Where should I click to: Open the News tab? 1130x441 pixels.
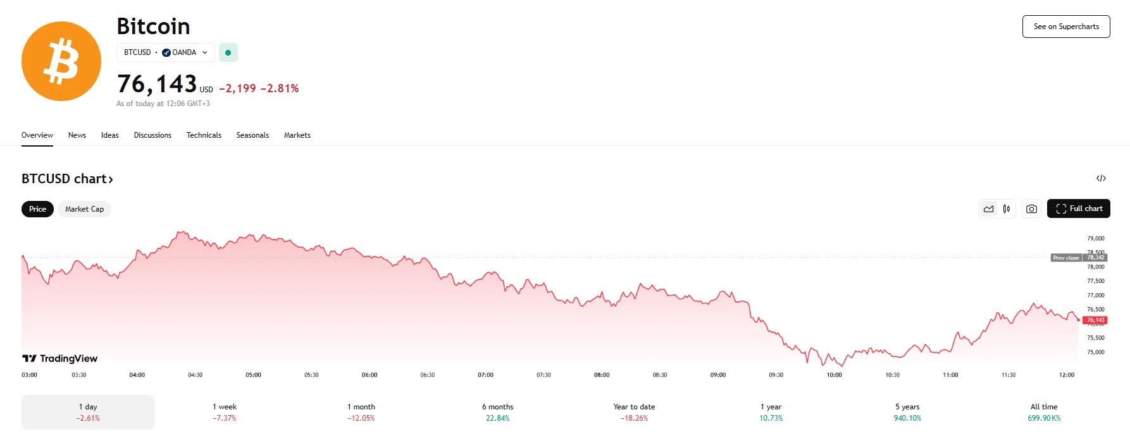click(x=77, y=135)
